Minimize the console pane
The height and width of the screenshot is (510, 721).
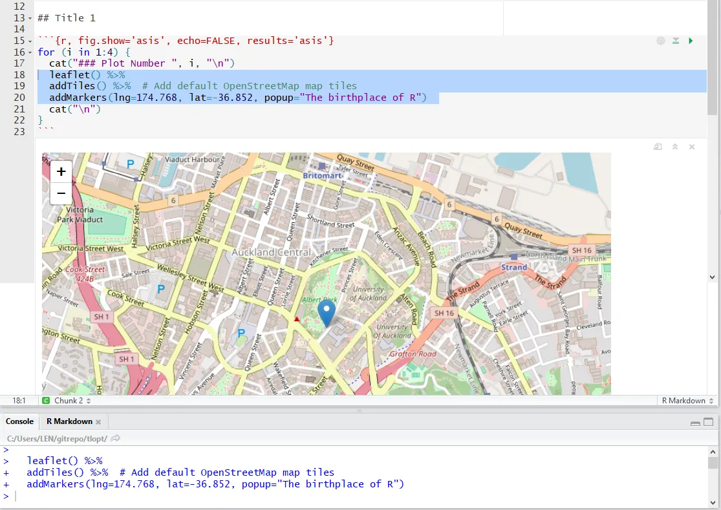coord(695,422)
